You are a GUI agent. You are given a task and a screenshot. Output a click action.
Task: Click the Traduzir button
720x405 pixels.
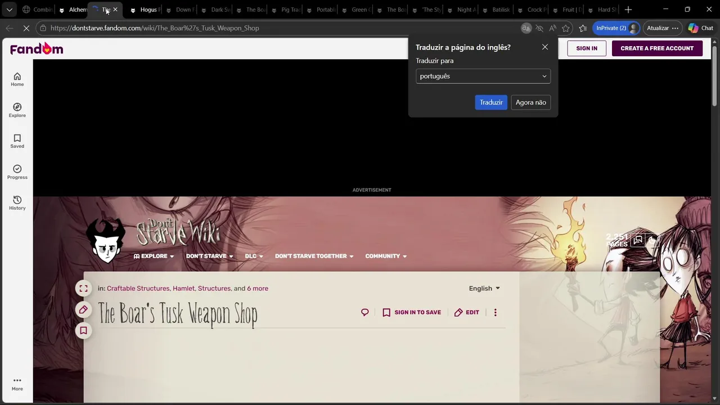tap(491, 102)
